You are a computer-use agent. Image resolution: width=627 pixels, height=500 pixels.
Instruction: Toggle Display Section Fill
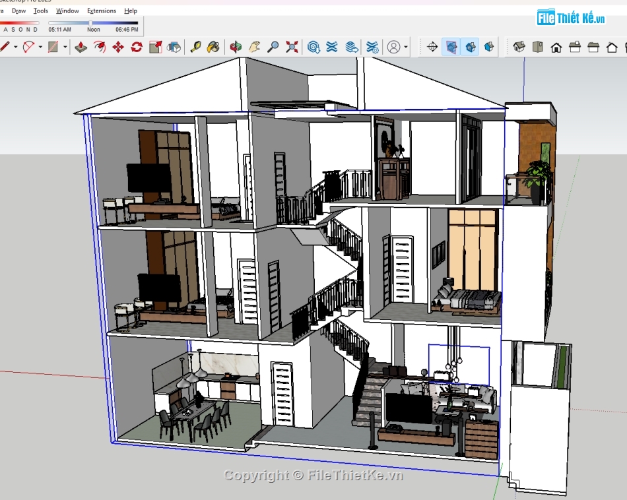point(488,47)
